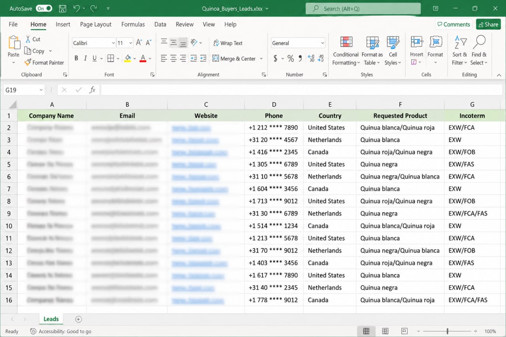Image resolution: width=506 pixels, height=337 pixels.
Task: Toggle Middle Align vertical alignment
Action: pyautogui.click(x=173, y=43)
